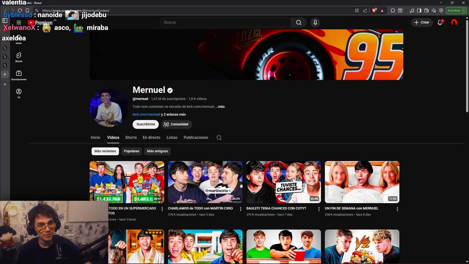Open Brave playlist music note icon
The width and height of the screenshot is (469, 264).
coord(412,11)
